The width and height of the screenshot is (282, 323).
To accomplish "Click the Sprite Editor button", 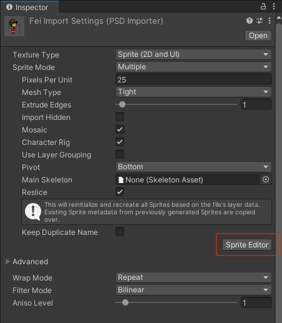I will [x=247, y=245].
